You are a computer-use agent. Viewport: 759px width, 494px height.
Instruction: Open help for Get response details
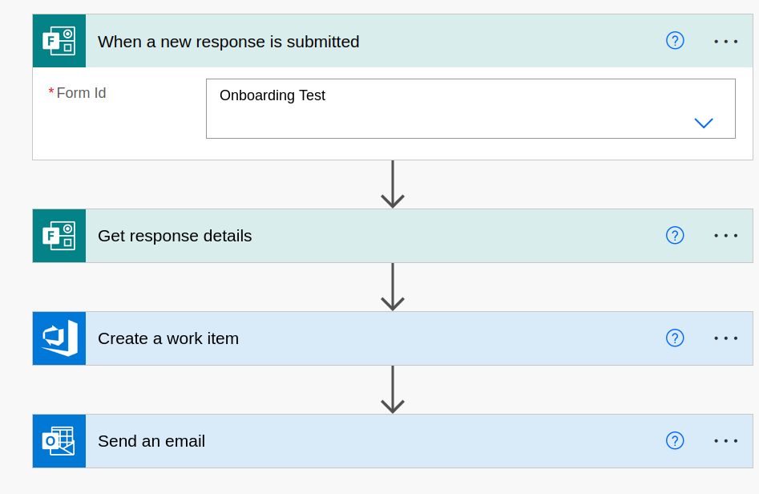point(675,235)
